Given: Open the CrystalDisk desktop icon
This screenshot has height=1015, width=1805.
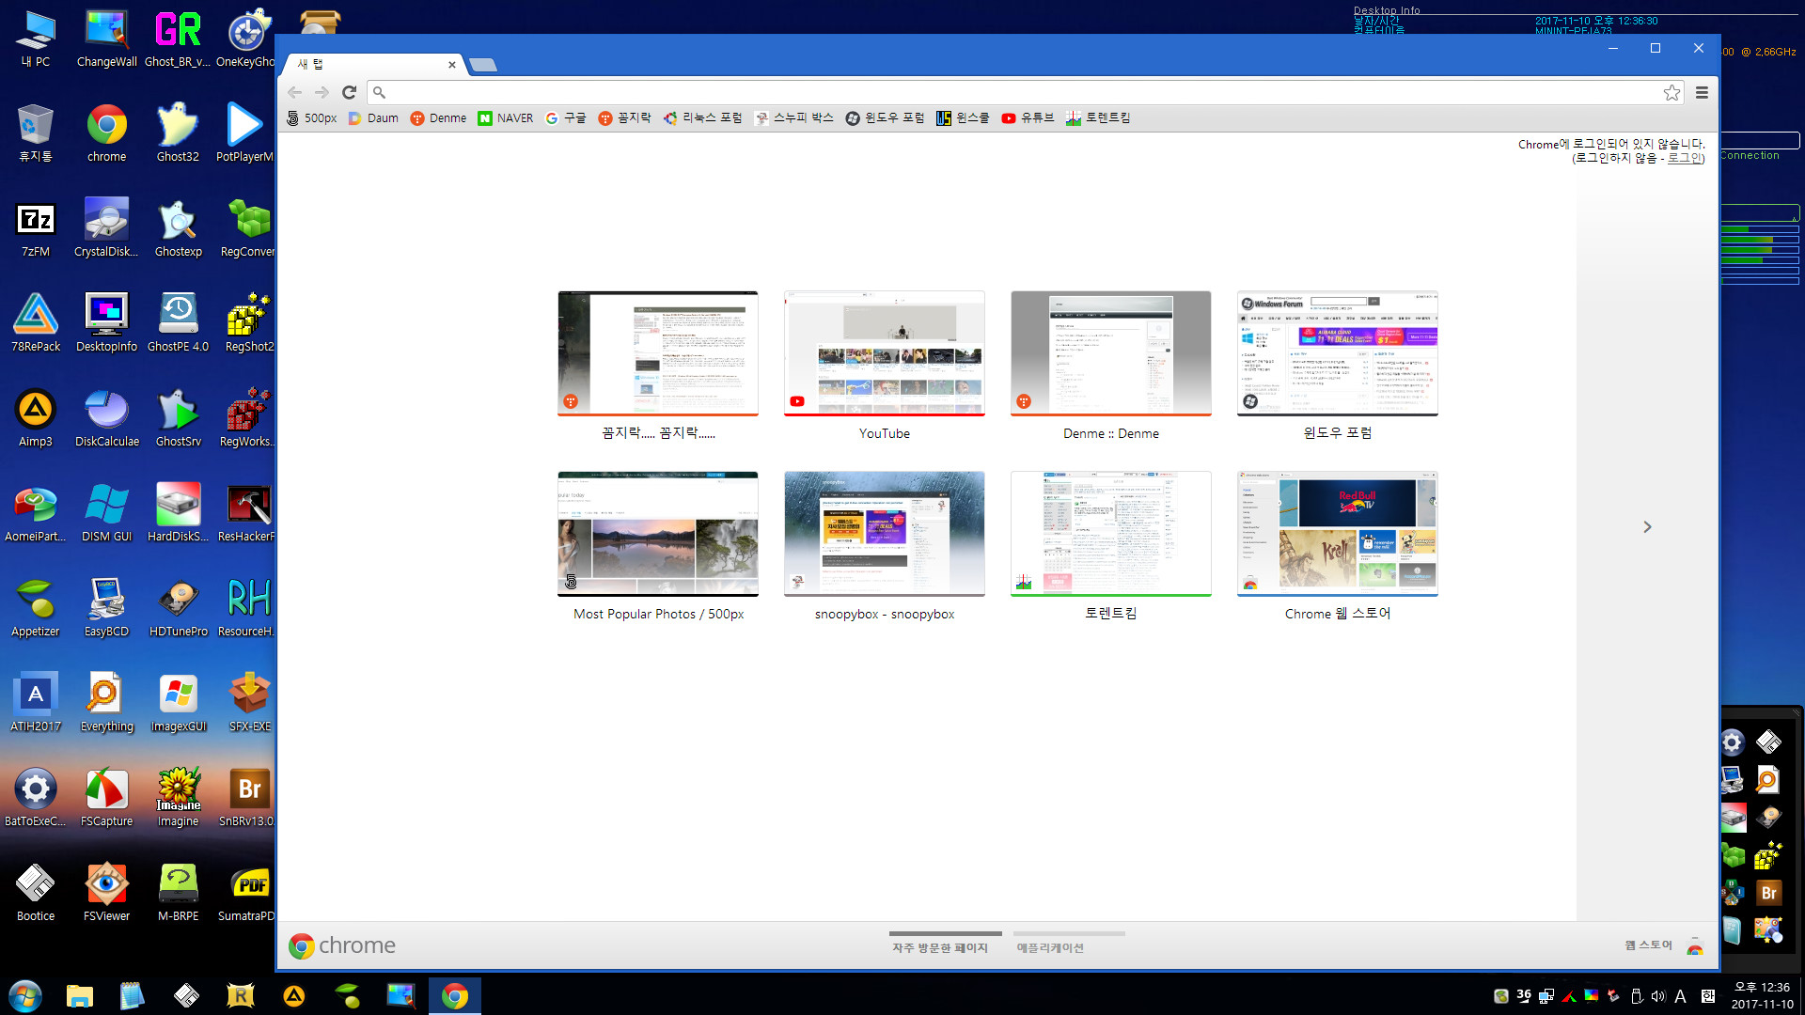Looking at the screenshot, I should coord(107,229).
